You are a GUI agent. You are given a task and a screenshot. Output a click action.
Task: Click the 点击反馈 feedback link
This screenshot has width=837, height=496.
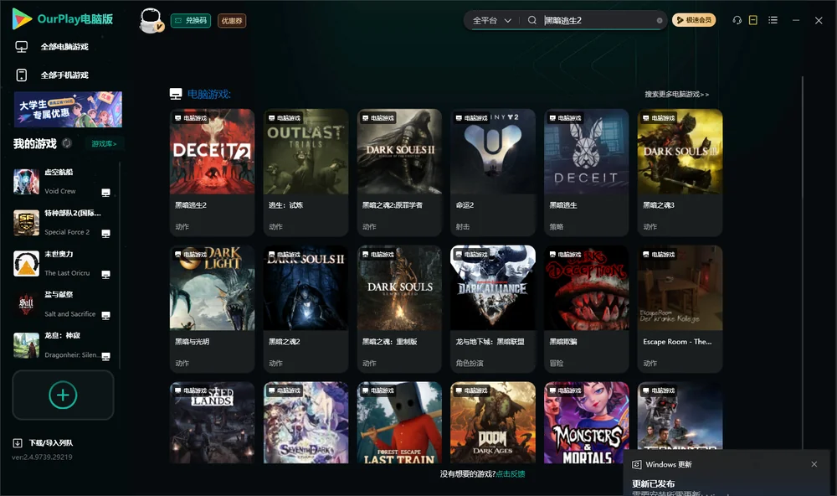click(511, 473)
